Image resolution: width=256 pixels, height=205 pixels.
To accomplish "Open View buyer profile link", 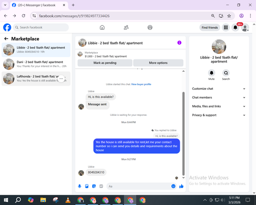I will click(x=141, y=84).
